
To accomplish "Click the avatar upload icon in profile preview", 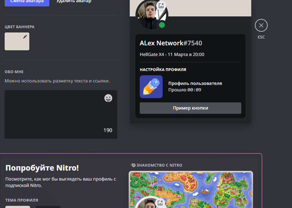I will tap(161, 6).
